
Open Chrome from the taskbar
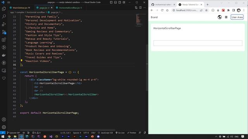coord(9,137)
